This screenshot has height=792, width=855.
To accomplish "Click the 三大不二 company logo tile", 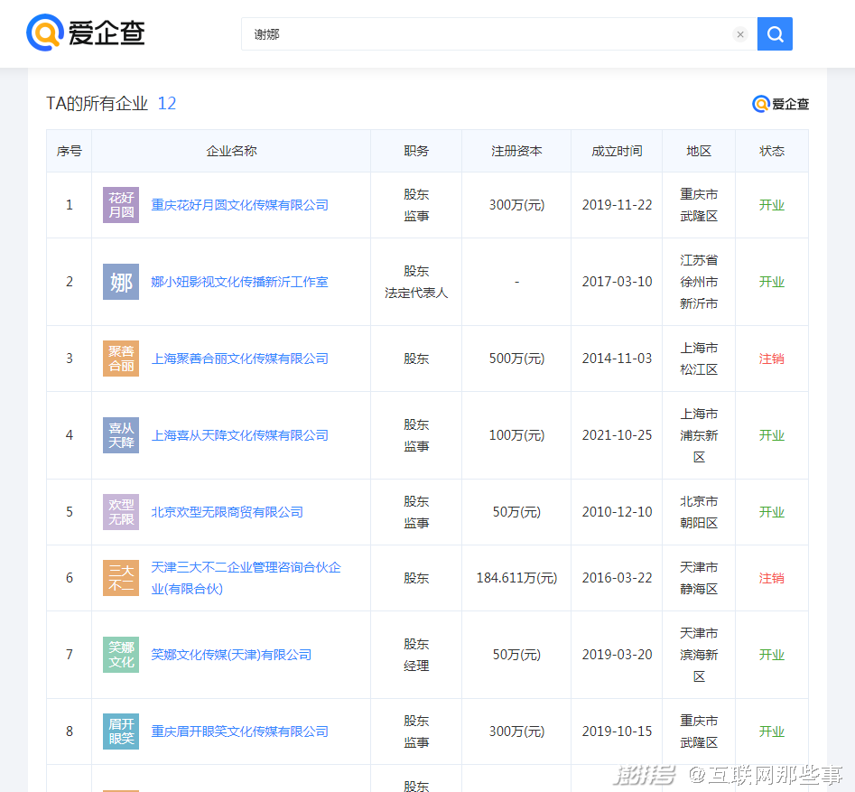I will point(121,578).
